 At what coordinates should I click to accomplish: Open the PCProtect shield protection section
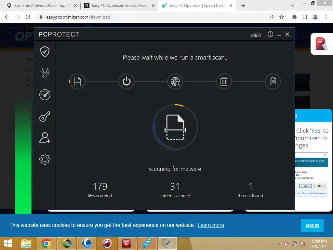[x=45, y=52]
